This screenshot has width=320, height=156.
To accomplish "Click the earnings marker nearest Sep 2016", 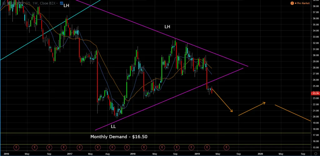I will coord(49,147).
